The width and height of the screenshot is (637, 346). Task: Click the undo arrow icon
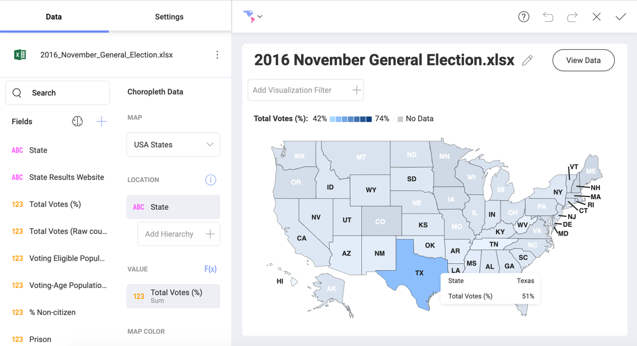coord(548,17)
